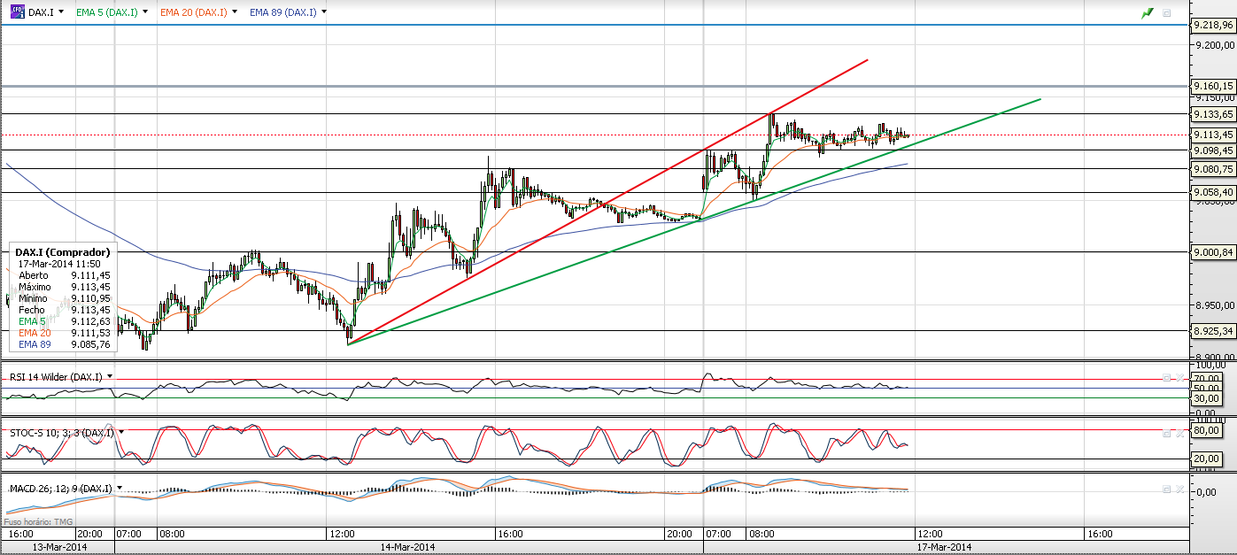Open the MACD 26; 12; 9 indicator dropdown
The height and width of the screenshot is (555, 1237).
pyautogui.click(x=119, y=488)
